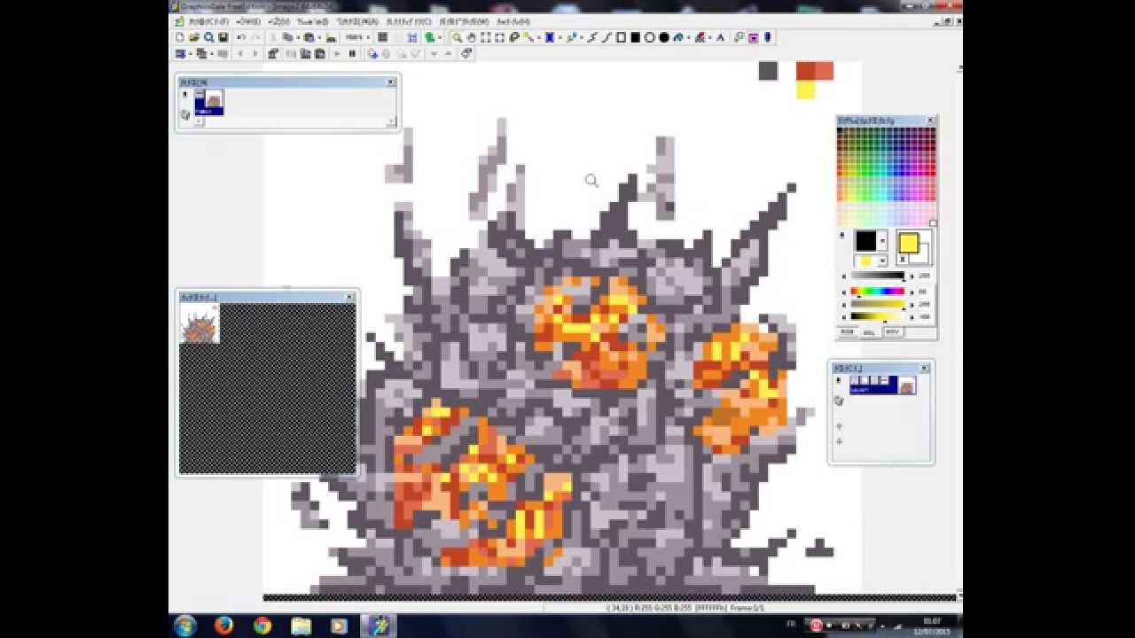Select the Zoom magnifier tool
This screenshot has height=638, width=1135.
pos(457,37)
